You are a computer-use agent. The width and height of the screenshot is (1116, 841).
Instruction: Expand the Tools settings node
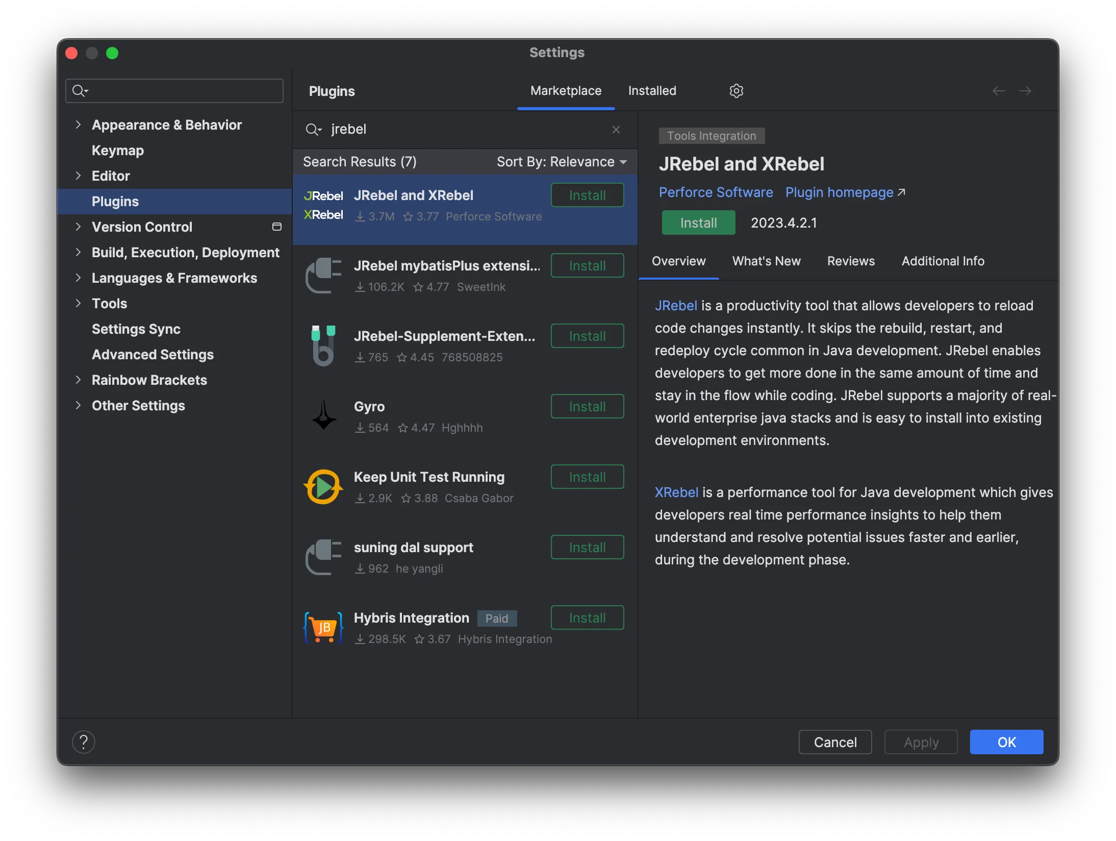pos(78,303)
